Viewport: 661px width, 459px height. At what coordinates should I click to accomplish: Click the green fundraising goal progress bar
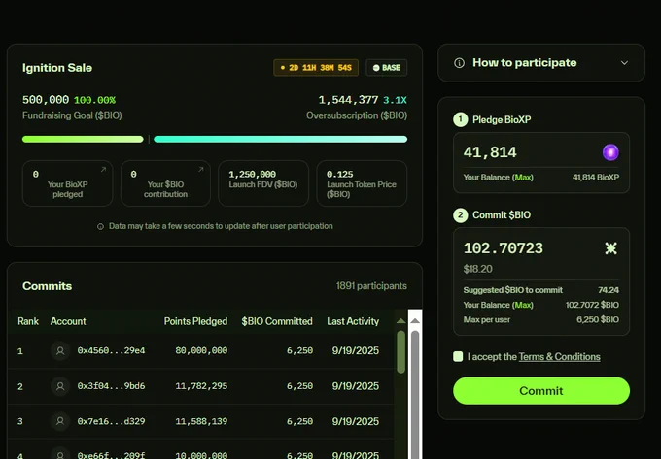(x=83, y=140)
